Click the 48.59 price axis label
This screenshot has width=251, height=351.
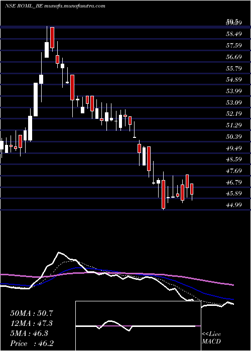[234, 159]
